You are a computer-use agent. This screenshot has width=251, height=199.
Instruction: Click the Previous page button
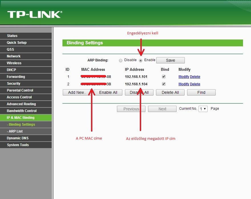click(x=131, y=109)
